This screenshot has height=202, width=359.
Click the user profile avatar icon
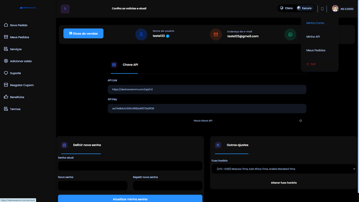pyautogui.click(x=335, y=8)
